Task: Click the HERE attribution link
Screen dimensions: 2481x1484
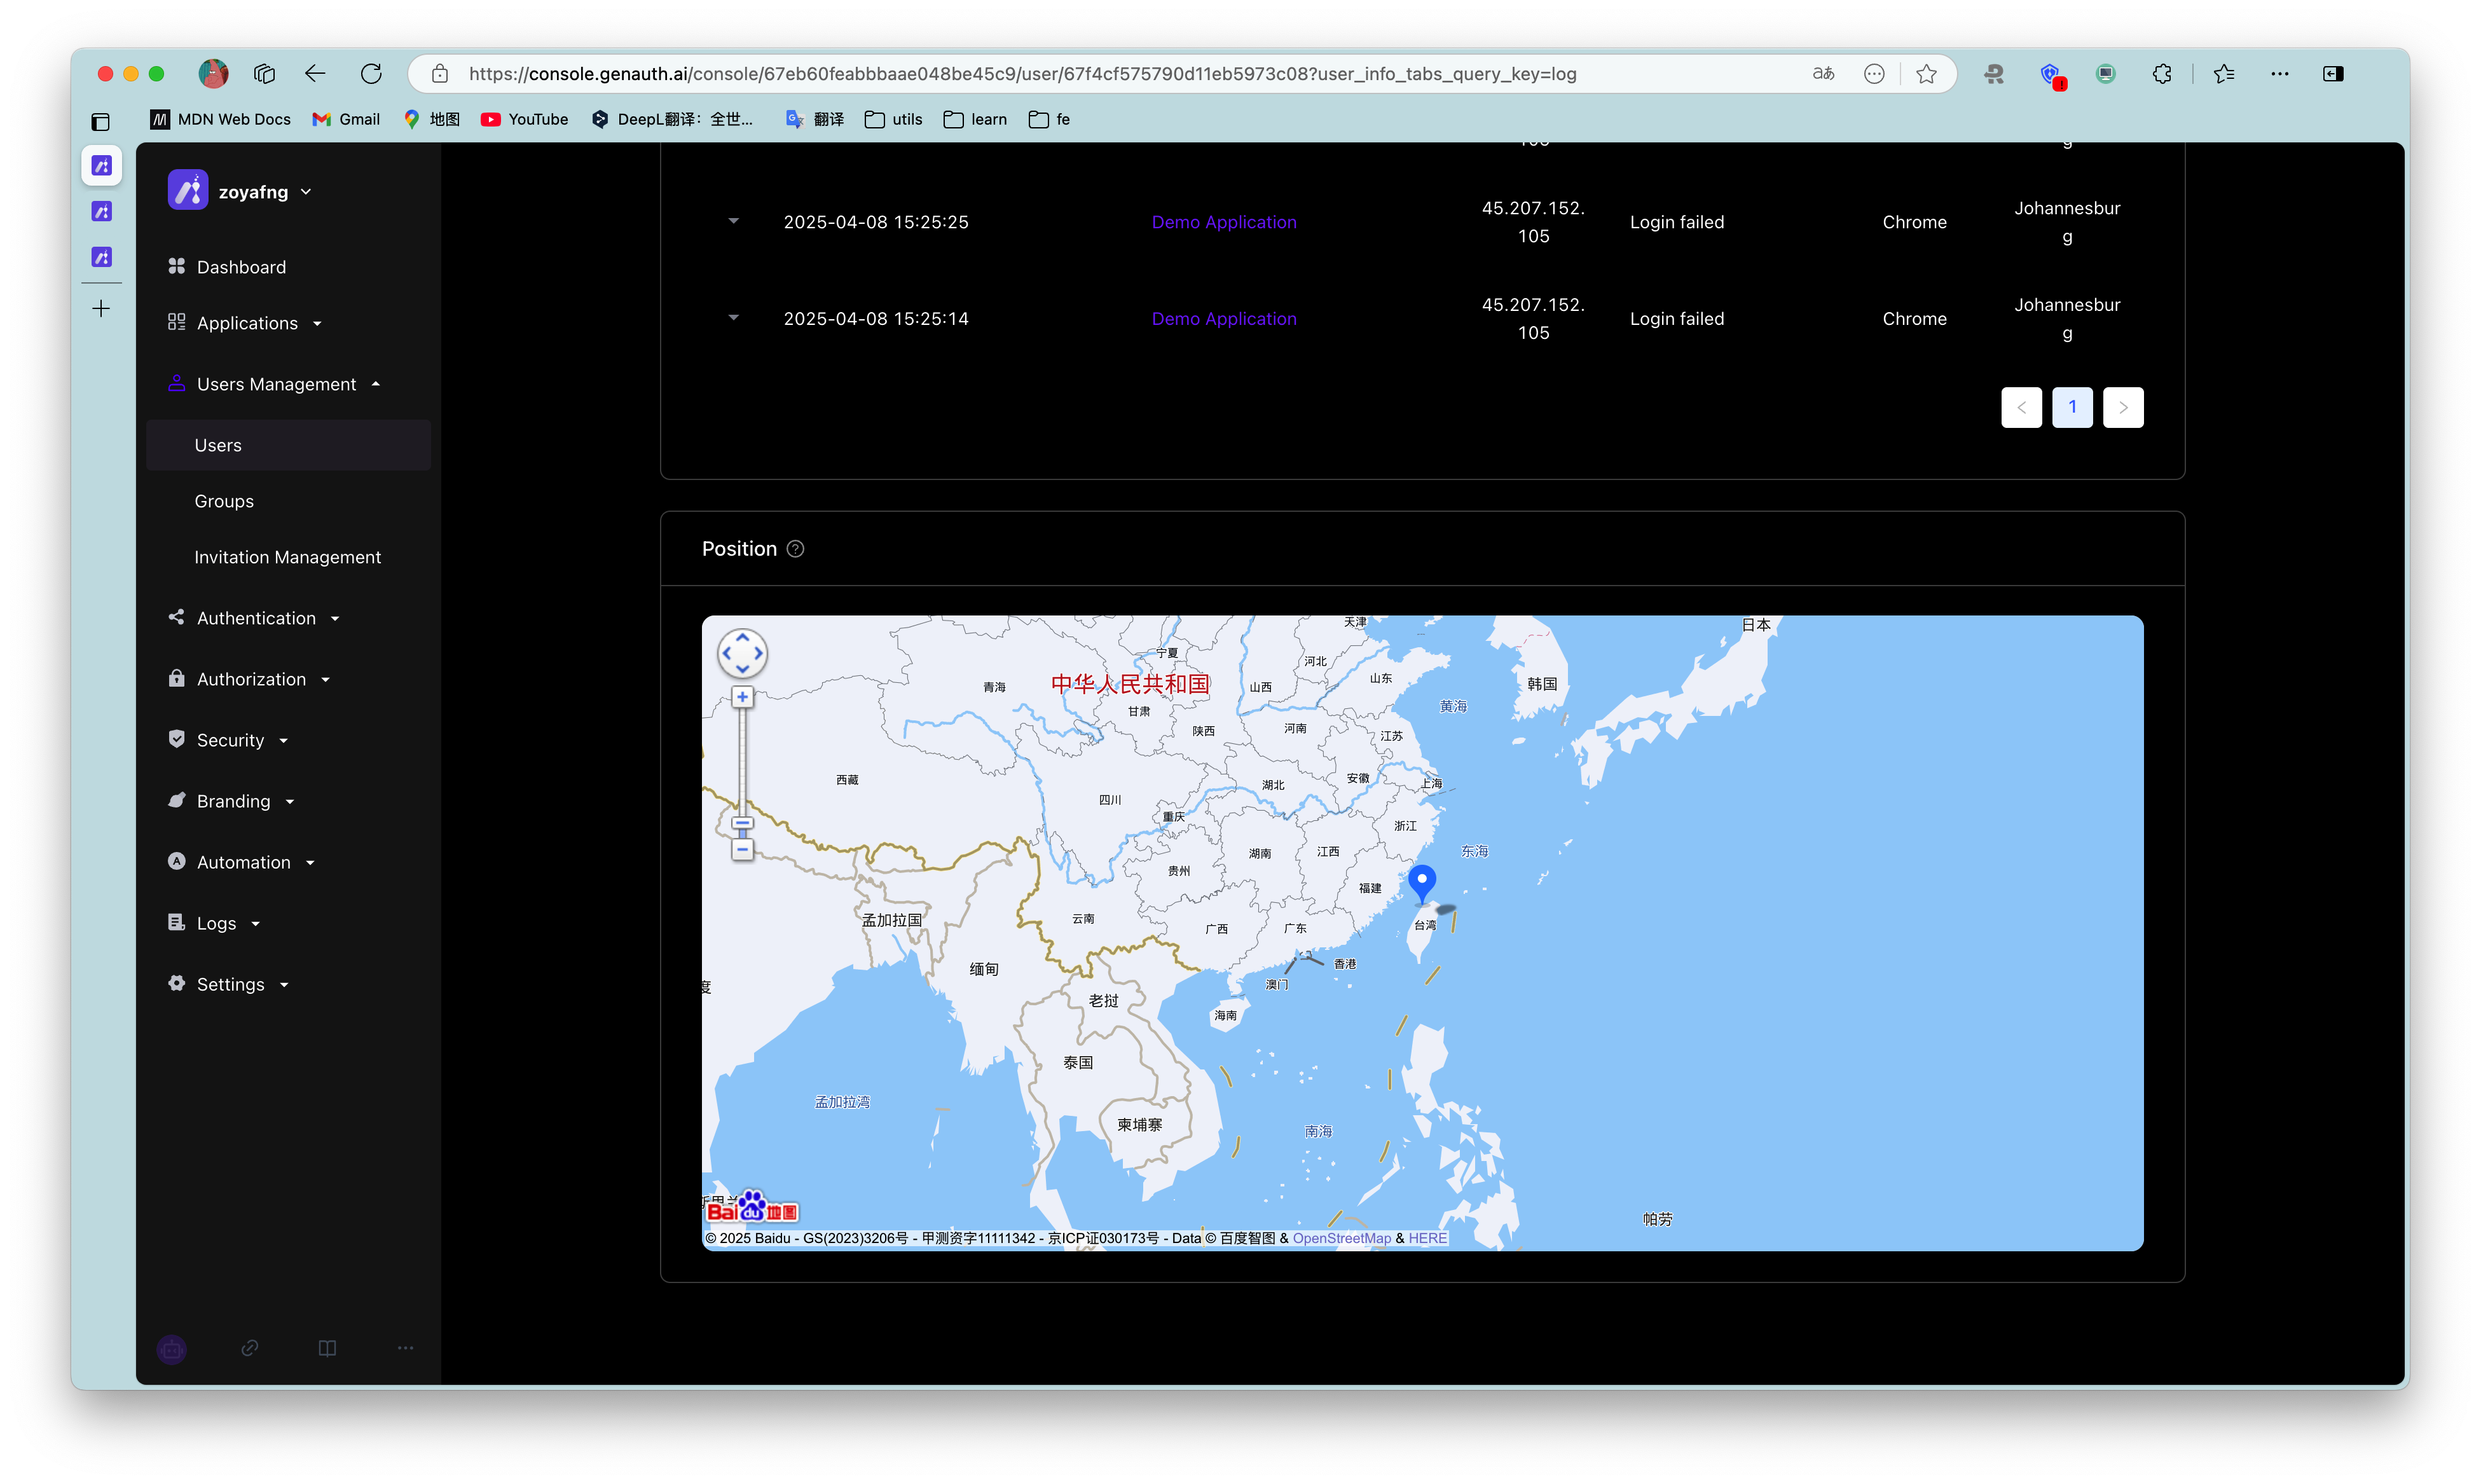Action: pyautogui.click(x=1427, y=1238)
